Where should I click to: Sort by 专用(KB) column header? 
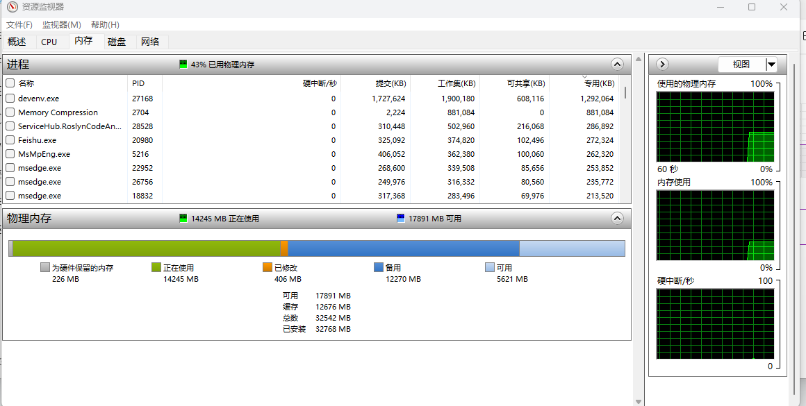tap(598, 83)
